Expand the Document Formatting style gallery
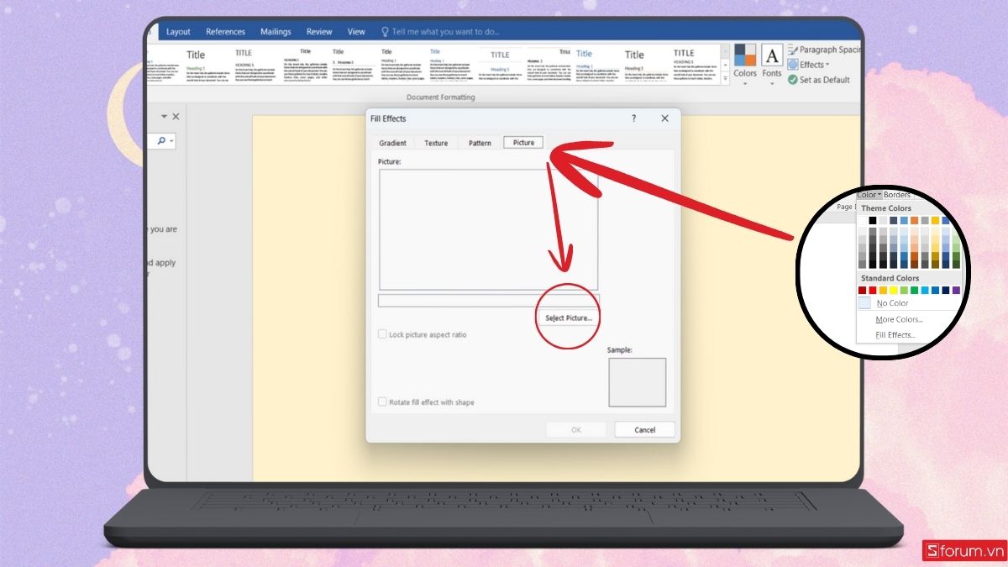This screenshot has height=567, width=1008. (x=726, y=78)
